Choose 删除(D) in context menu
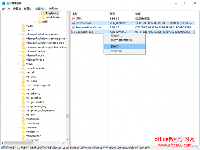 click(x=124, y=46)
